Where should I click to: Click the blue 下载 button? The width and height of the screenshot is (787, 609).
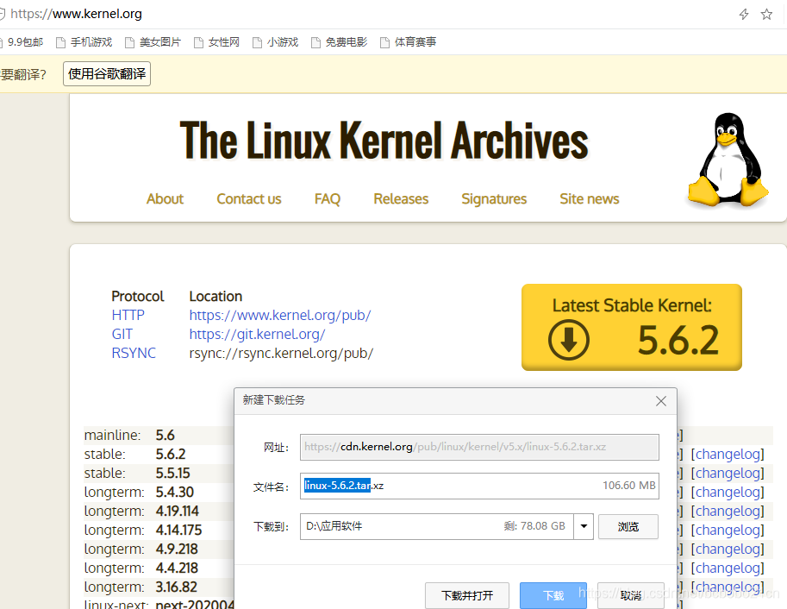pos(553,595)
